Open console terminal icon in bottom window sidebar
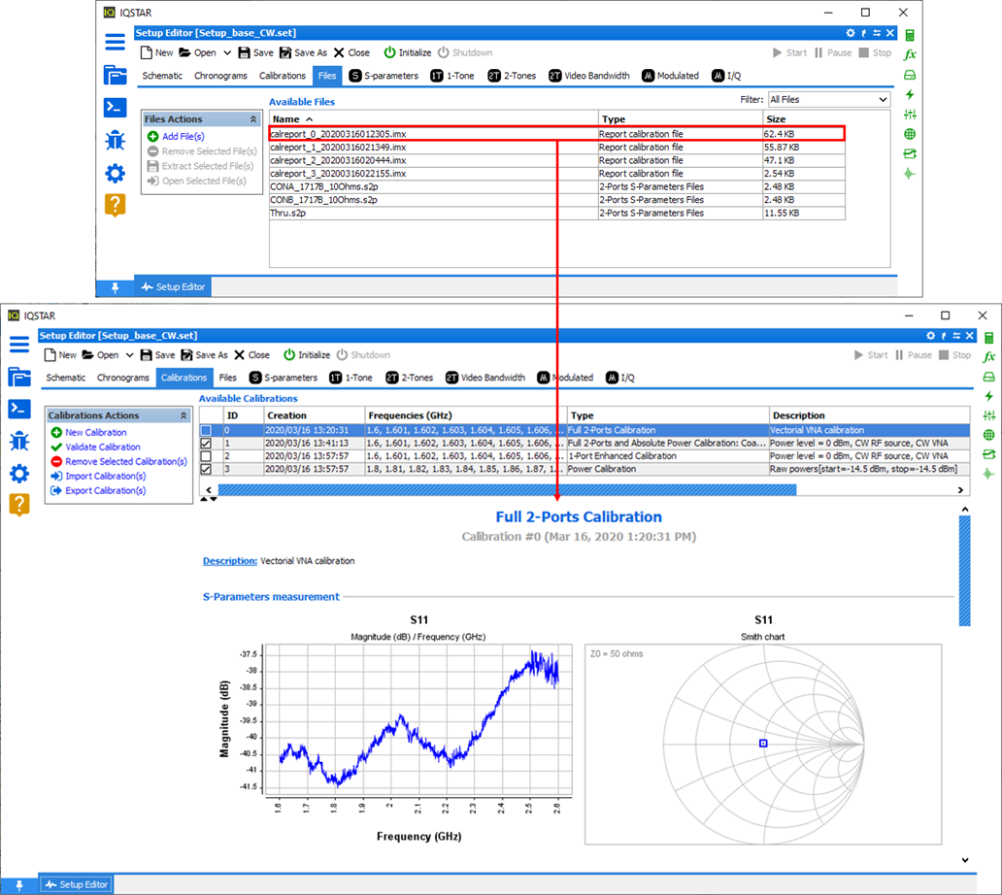 [x=19, y=409]
